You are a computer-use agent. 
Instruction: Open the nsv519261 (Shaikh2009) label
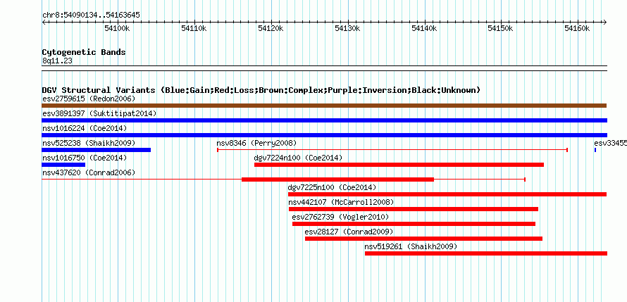tap(411, 246)
